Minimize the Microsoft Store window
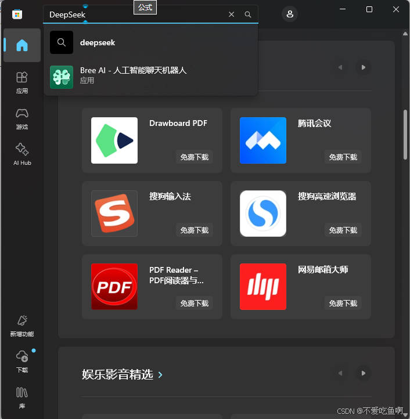The width and height of the screenshot is (410, 419). coord(343,9)
